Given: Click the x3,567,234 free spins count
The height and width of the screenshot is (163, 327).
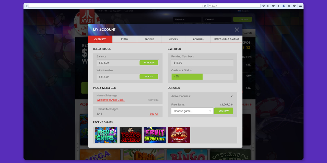Looking at the screenshot, I should point(227,104).
